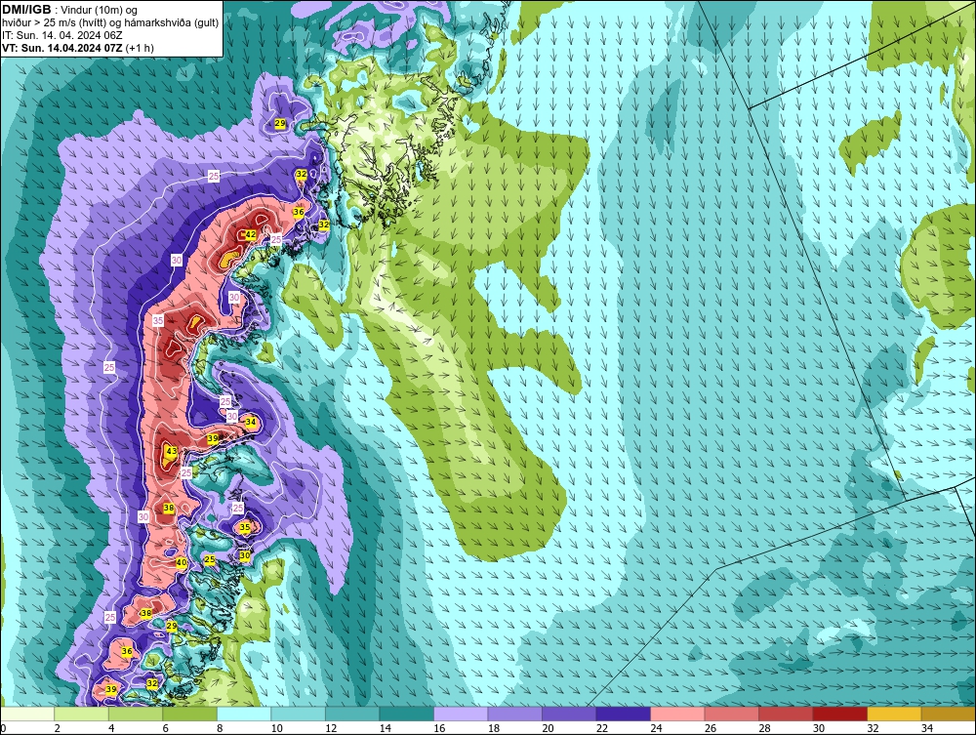Click the 14–16 m/s dark teal legend swatch
Viewport: 976px width, 735px height.
coord(406,714)
